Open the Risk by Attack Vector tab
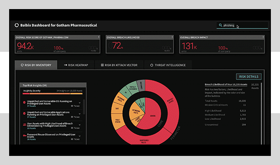The image size is (280, 165). coord(119,65)
